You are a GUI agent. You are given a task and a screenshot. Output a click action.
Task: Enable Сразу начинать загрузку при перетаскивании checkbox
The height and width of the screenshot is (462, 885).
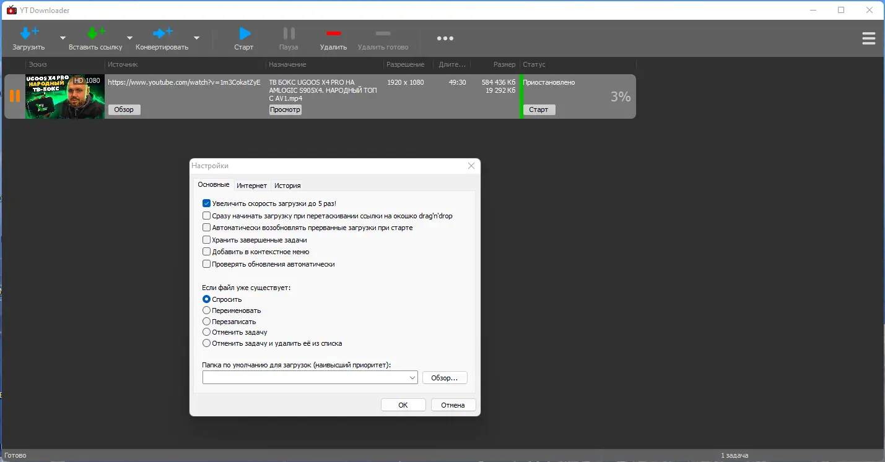[x=207, y=216]
